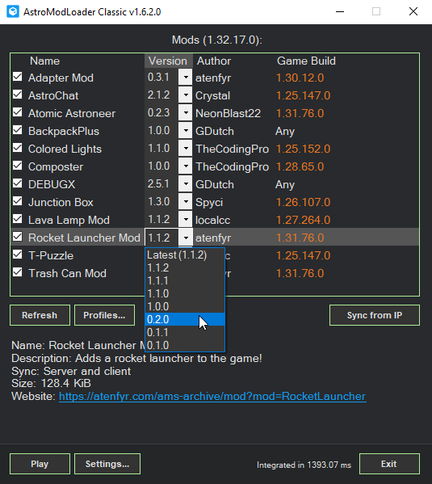Select the Junction Box mod name
Image resolution: width=432 pixels, height=484 pixels.
coord(61,203)
